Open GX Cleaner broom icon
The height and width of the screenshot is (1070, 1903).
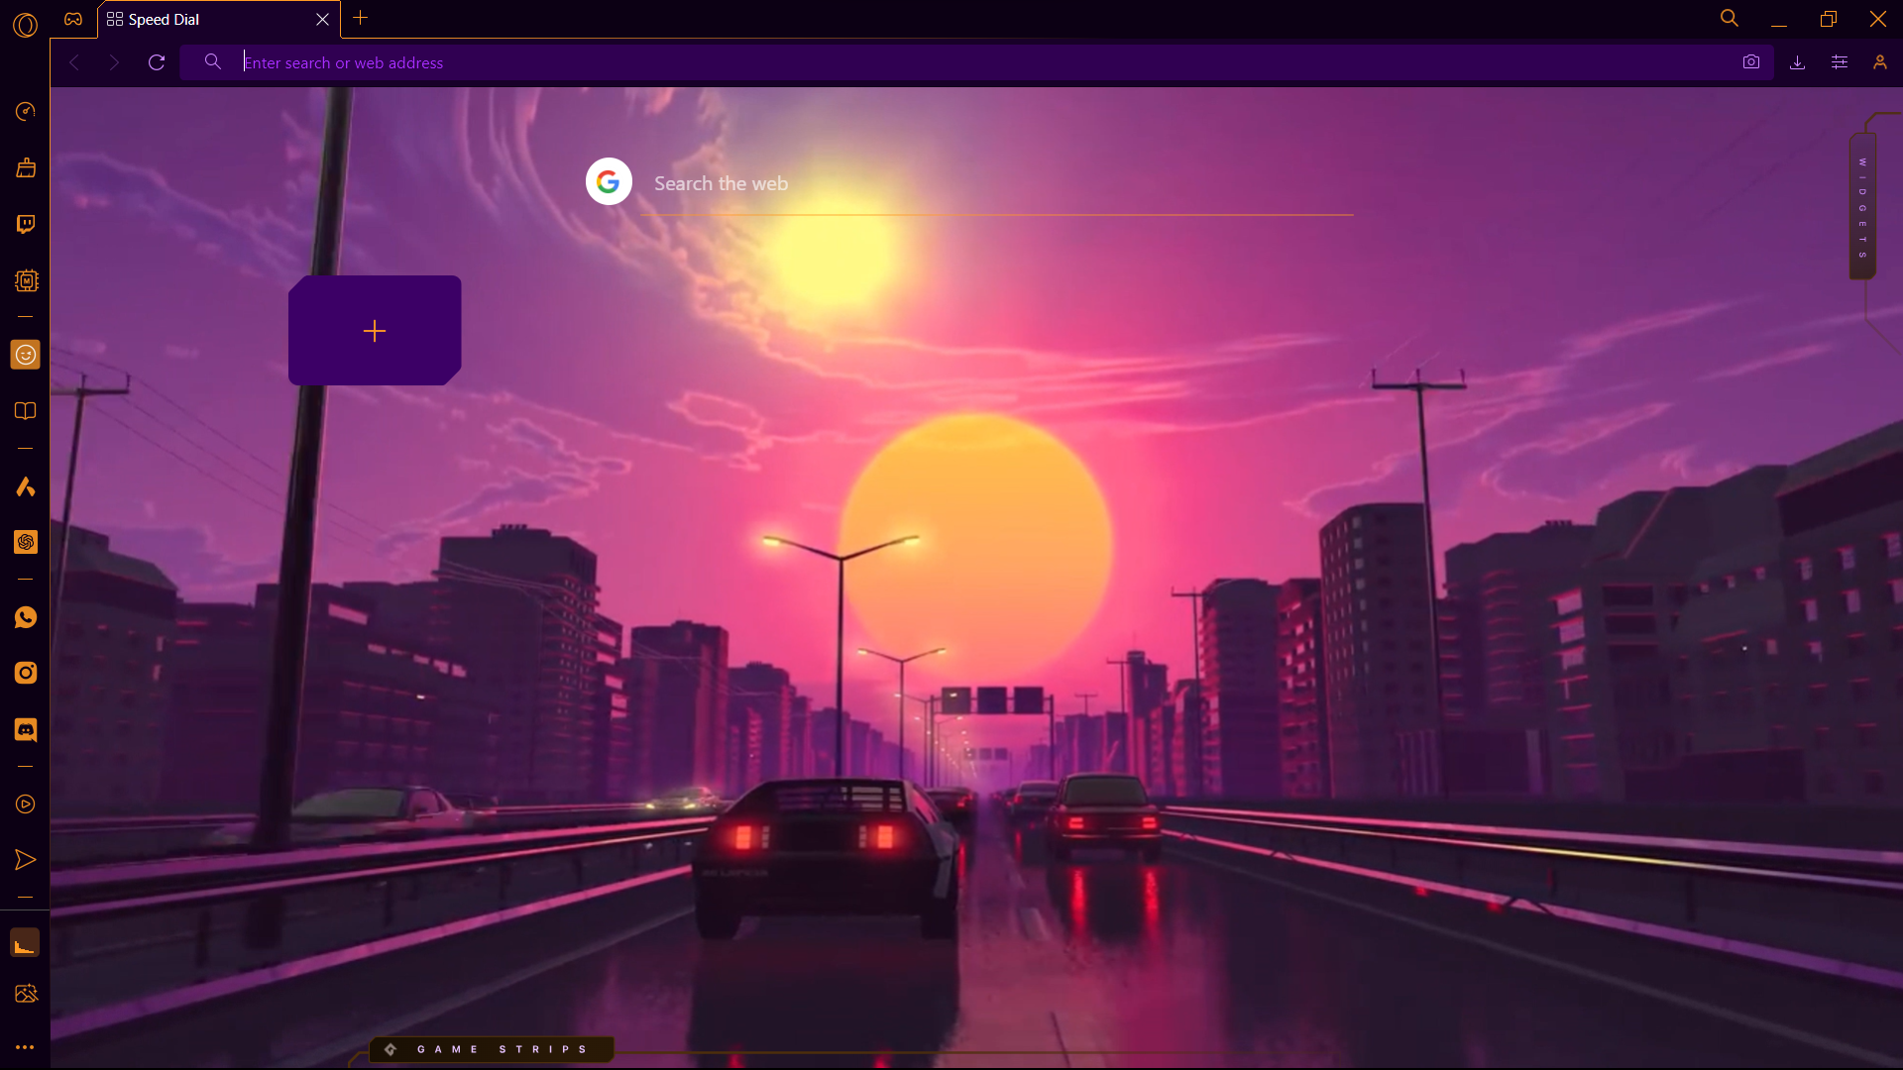click(x=26, y=167)
